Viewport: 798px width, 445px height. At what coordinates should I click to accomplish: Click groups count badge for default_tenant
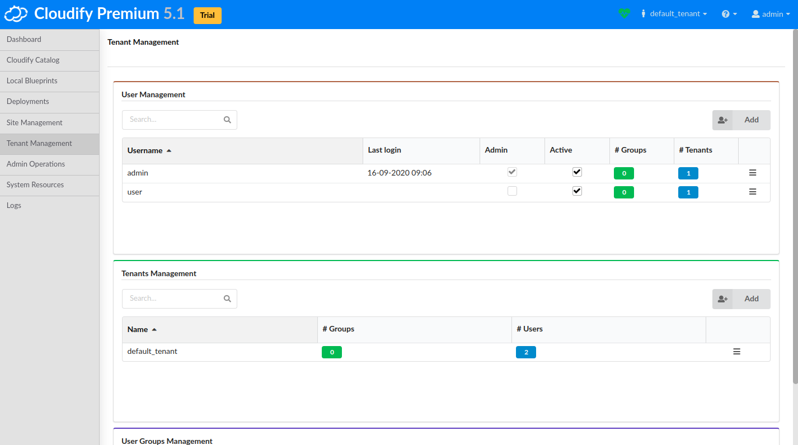pos(332,352)
